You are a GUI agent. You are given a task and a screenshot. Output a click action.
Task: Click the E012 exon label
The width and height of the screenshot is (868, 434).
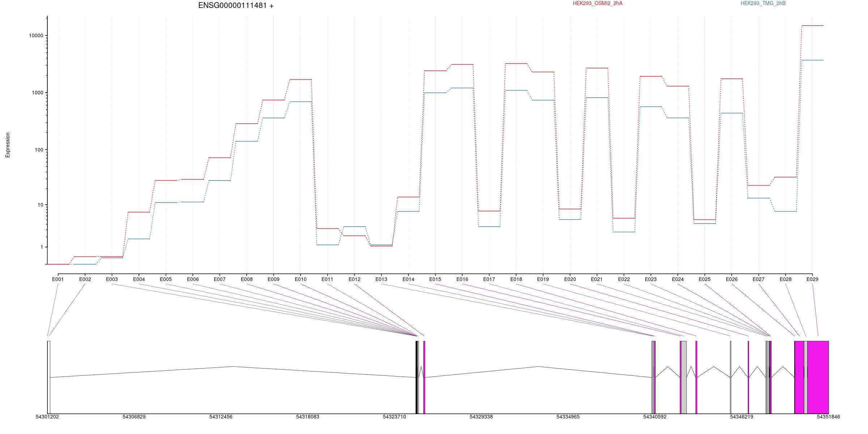pos(354,279)
